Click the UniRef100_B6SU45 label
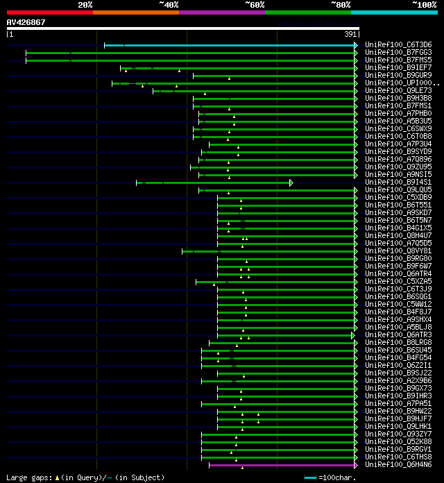The width and height of the screenshot is (444, 483). point(398,350)
